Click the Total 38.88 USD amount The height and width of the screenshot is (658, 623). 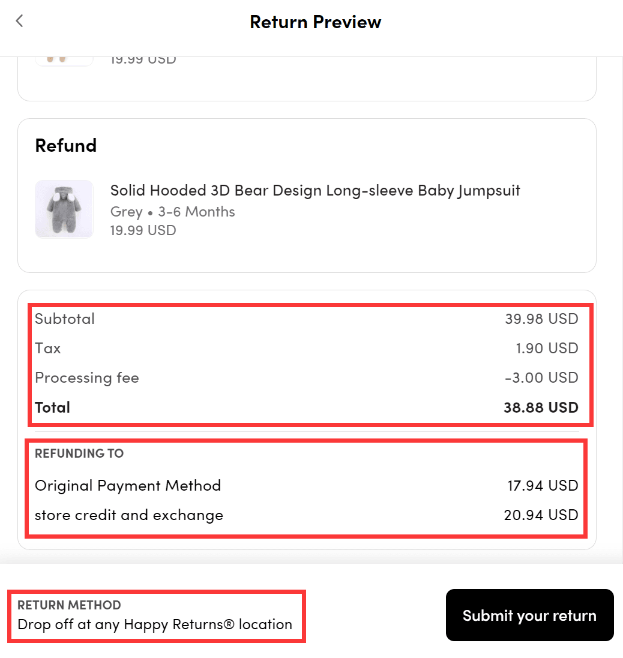pos(541,407)
